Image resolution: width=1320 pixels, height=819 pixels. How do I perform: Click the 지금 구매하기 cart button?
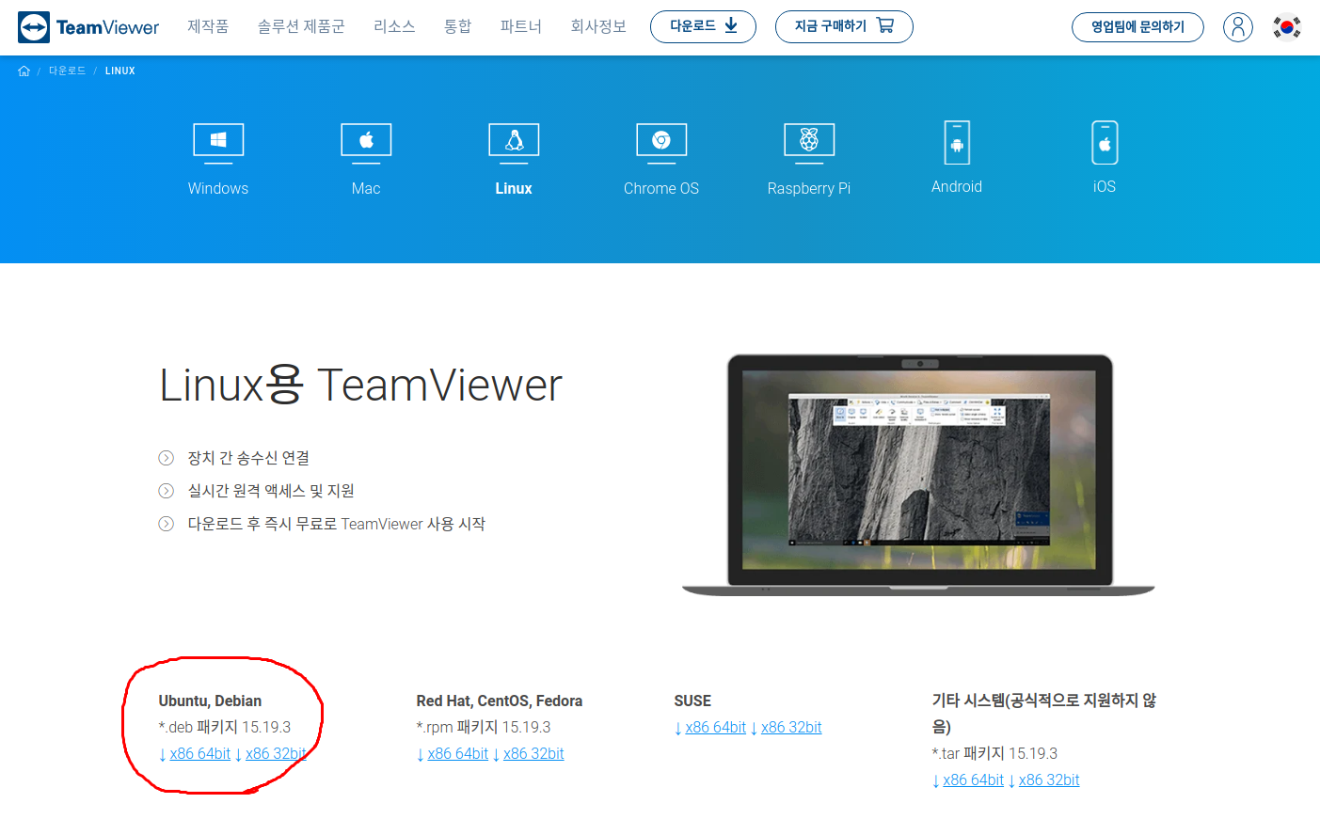tap(844, 26)
